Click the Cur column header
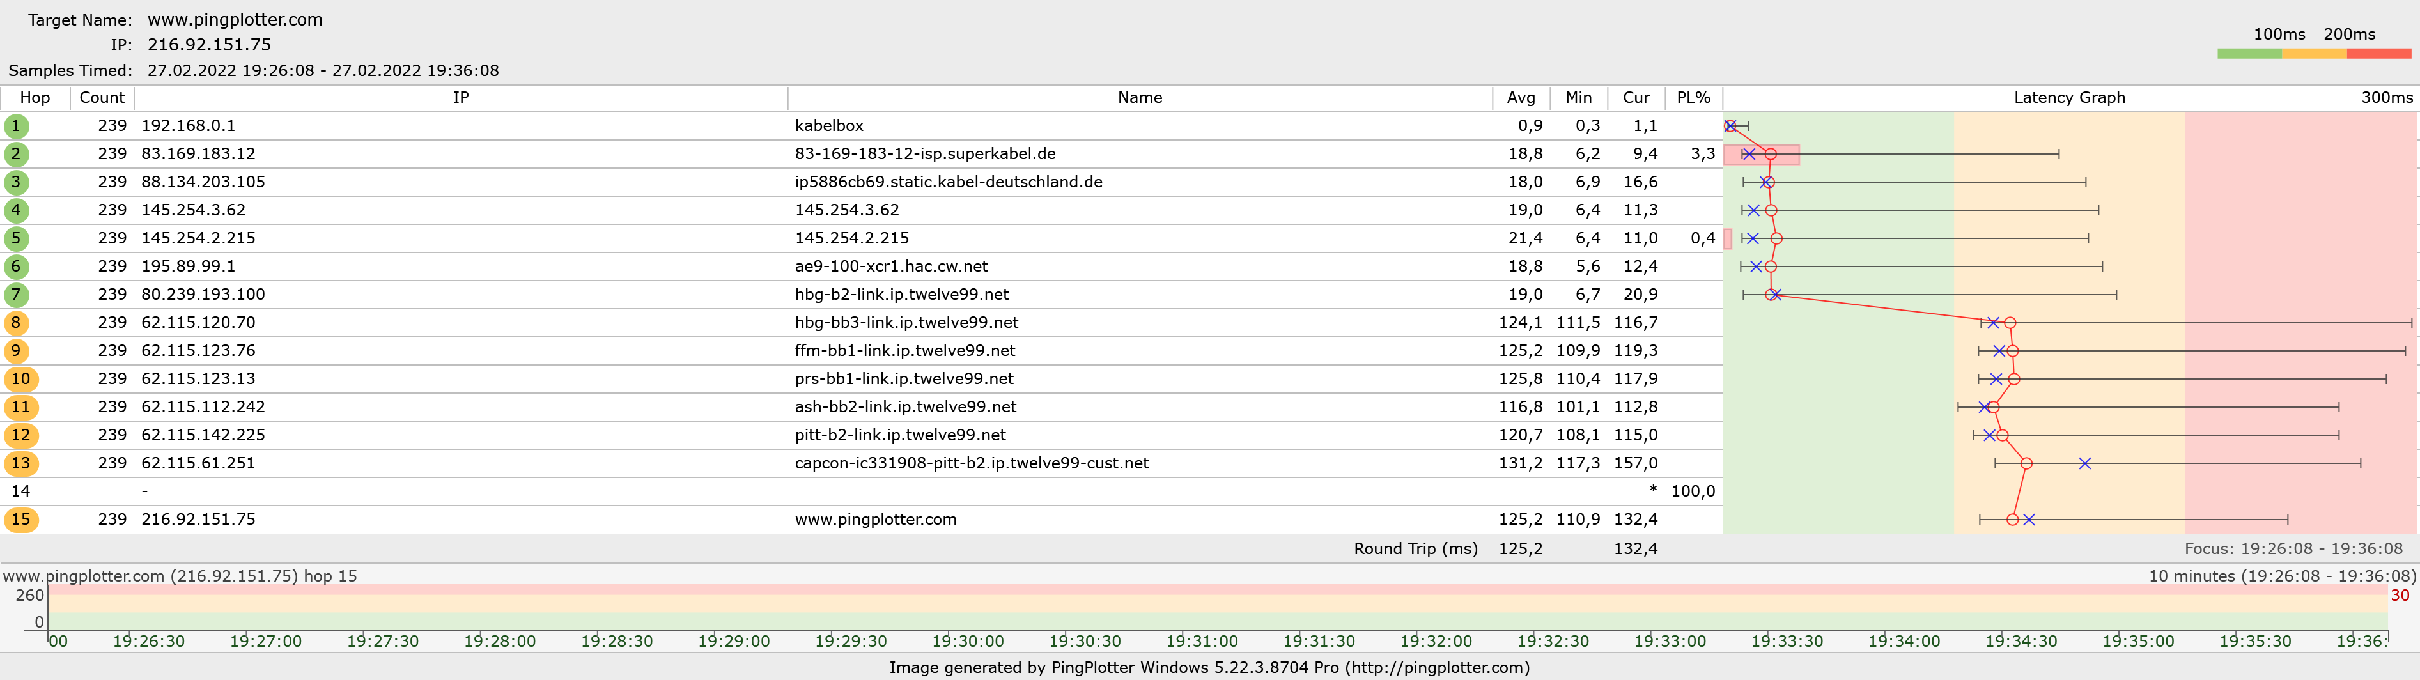Viewport: 2420px width, 680px height. 1636,98
